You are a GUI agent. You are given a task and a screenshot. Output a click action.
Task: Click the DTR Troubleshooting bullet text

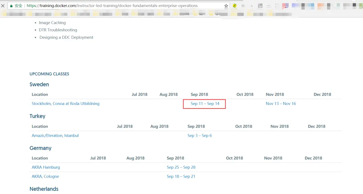pyautogui.click(x=58, y=30)
